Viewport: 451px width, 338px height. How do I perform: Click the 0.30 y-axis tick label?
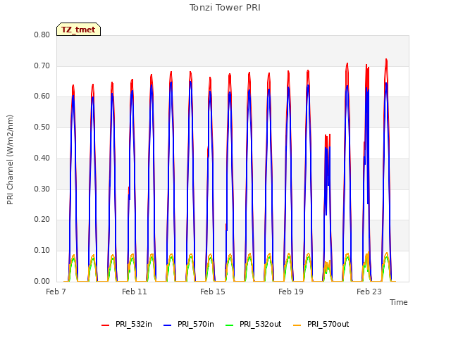[x=42, y=189]
